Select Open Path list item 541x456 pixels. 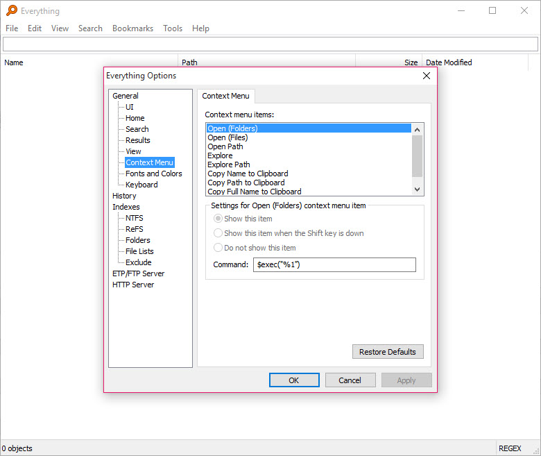(x=309, y=146)
